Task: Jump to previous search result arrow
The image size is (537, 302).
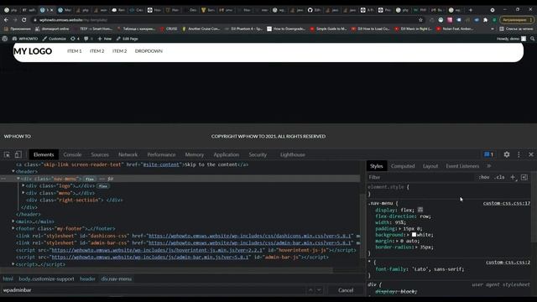Action: coord(310,290)
